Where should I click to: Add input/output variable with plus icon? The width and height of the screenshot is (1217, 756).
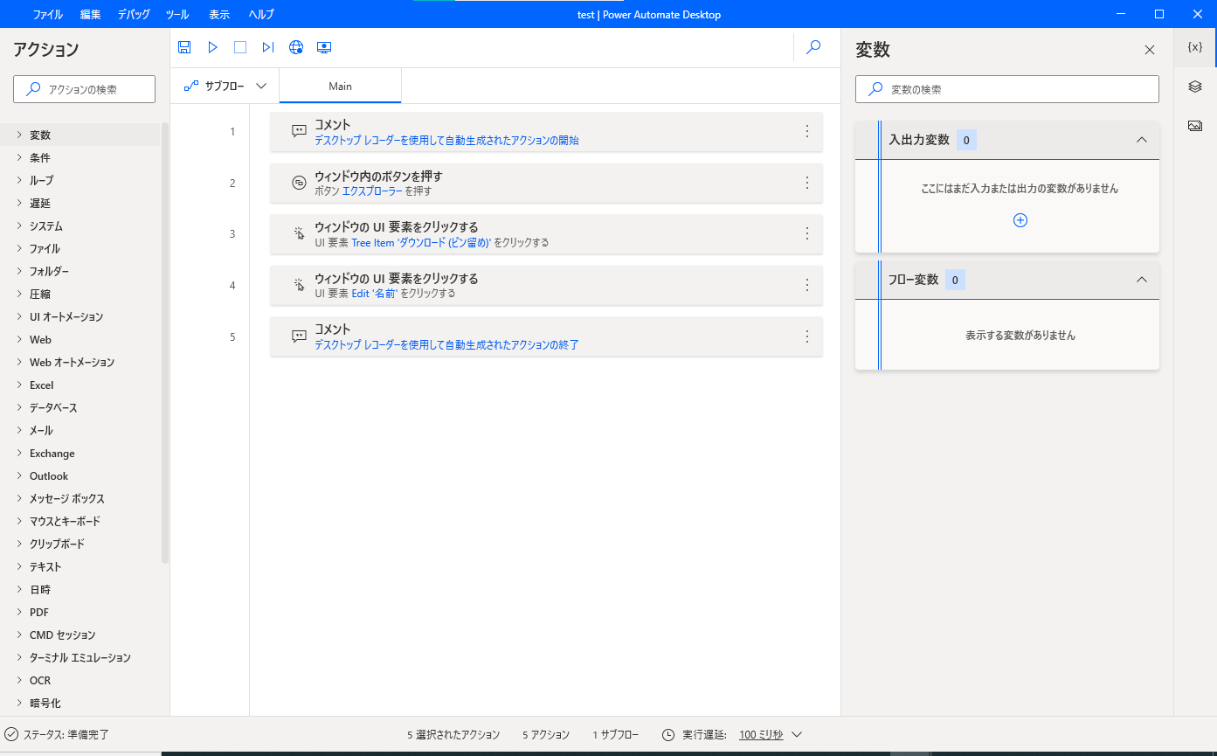[1020, 220]
